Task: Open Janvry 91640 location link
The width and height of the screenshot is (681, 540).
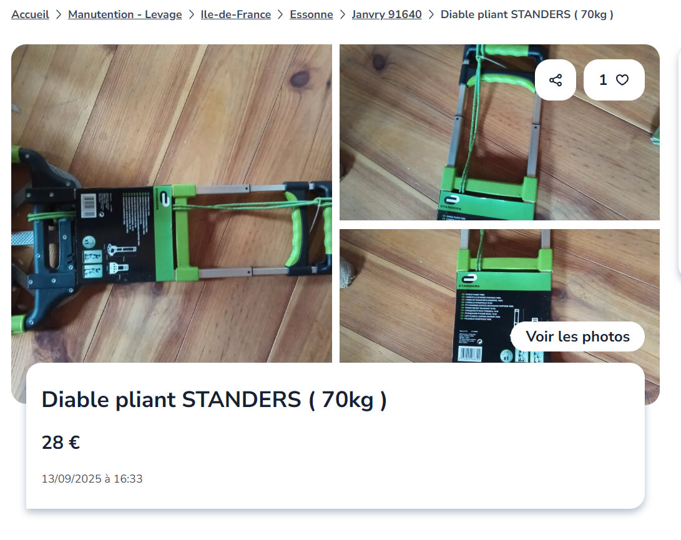Action: click(386, 14)
